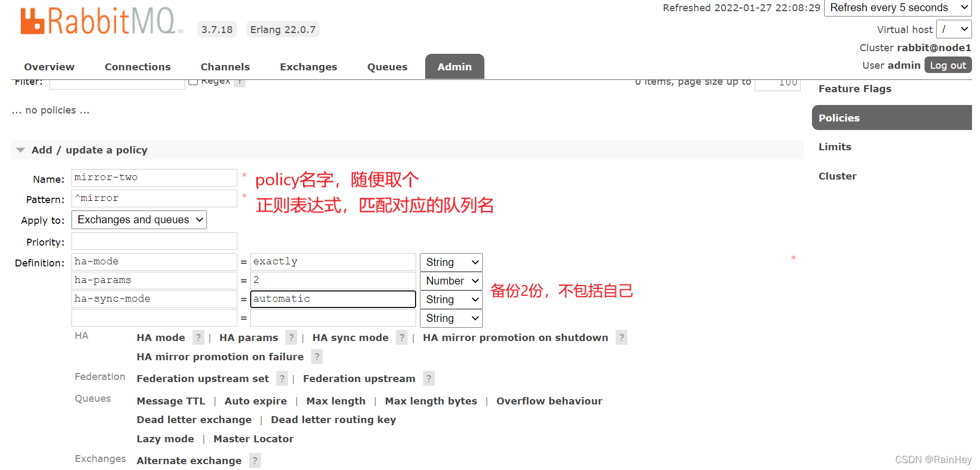Open help for HA sync mode

tap(402, 337)
